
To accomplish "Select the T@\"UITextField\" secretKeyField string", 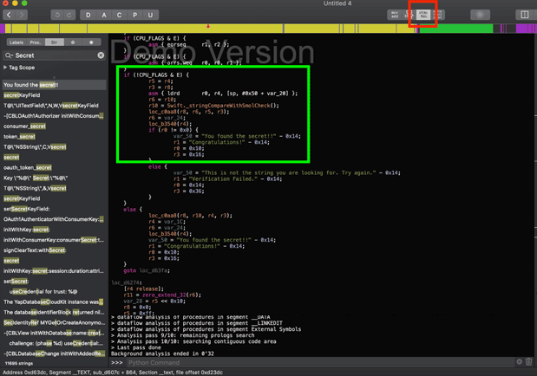I will click(x=54, y=106).
